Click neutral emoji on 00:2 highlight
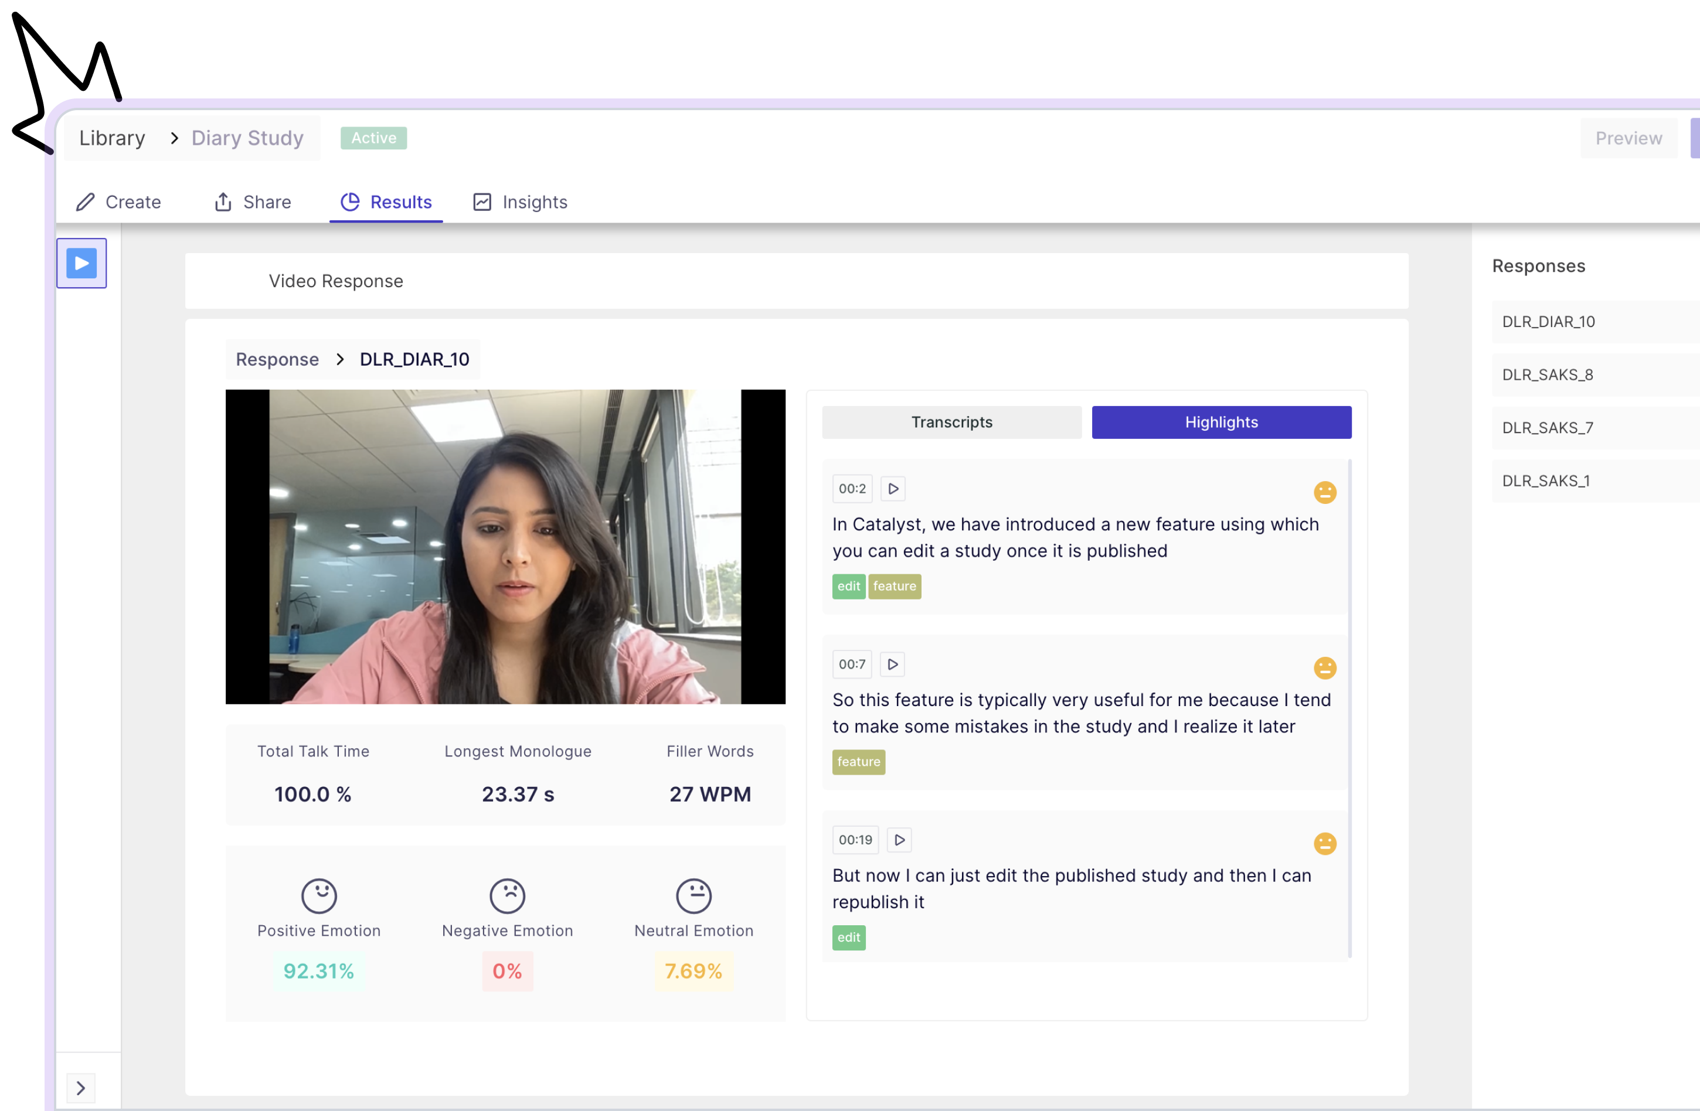The width and height of the screenshot is (1700, 1111). pos(1325,492)
